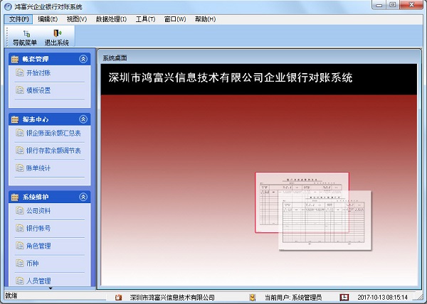Open 银行存款余额调节表 report

click(x=53, y=151)
